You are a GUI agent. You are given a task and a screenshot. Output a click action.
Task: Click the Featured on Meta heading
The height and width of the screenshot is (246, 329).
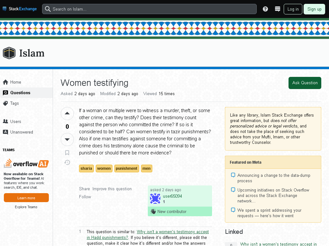(x=245, y=162)
